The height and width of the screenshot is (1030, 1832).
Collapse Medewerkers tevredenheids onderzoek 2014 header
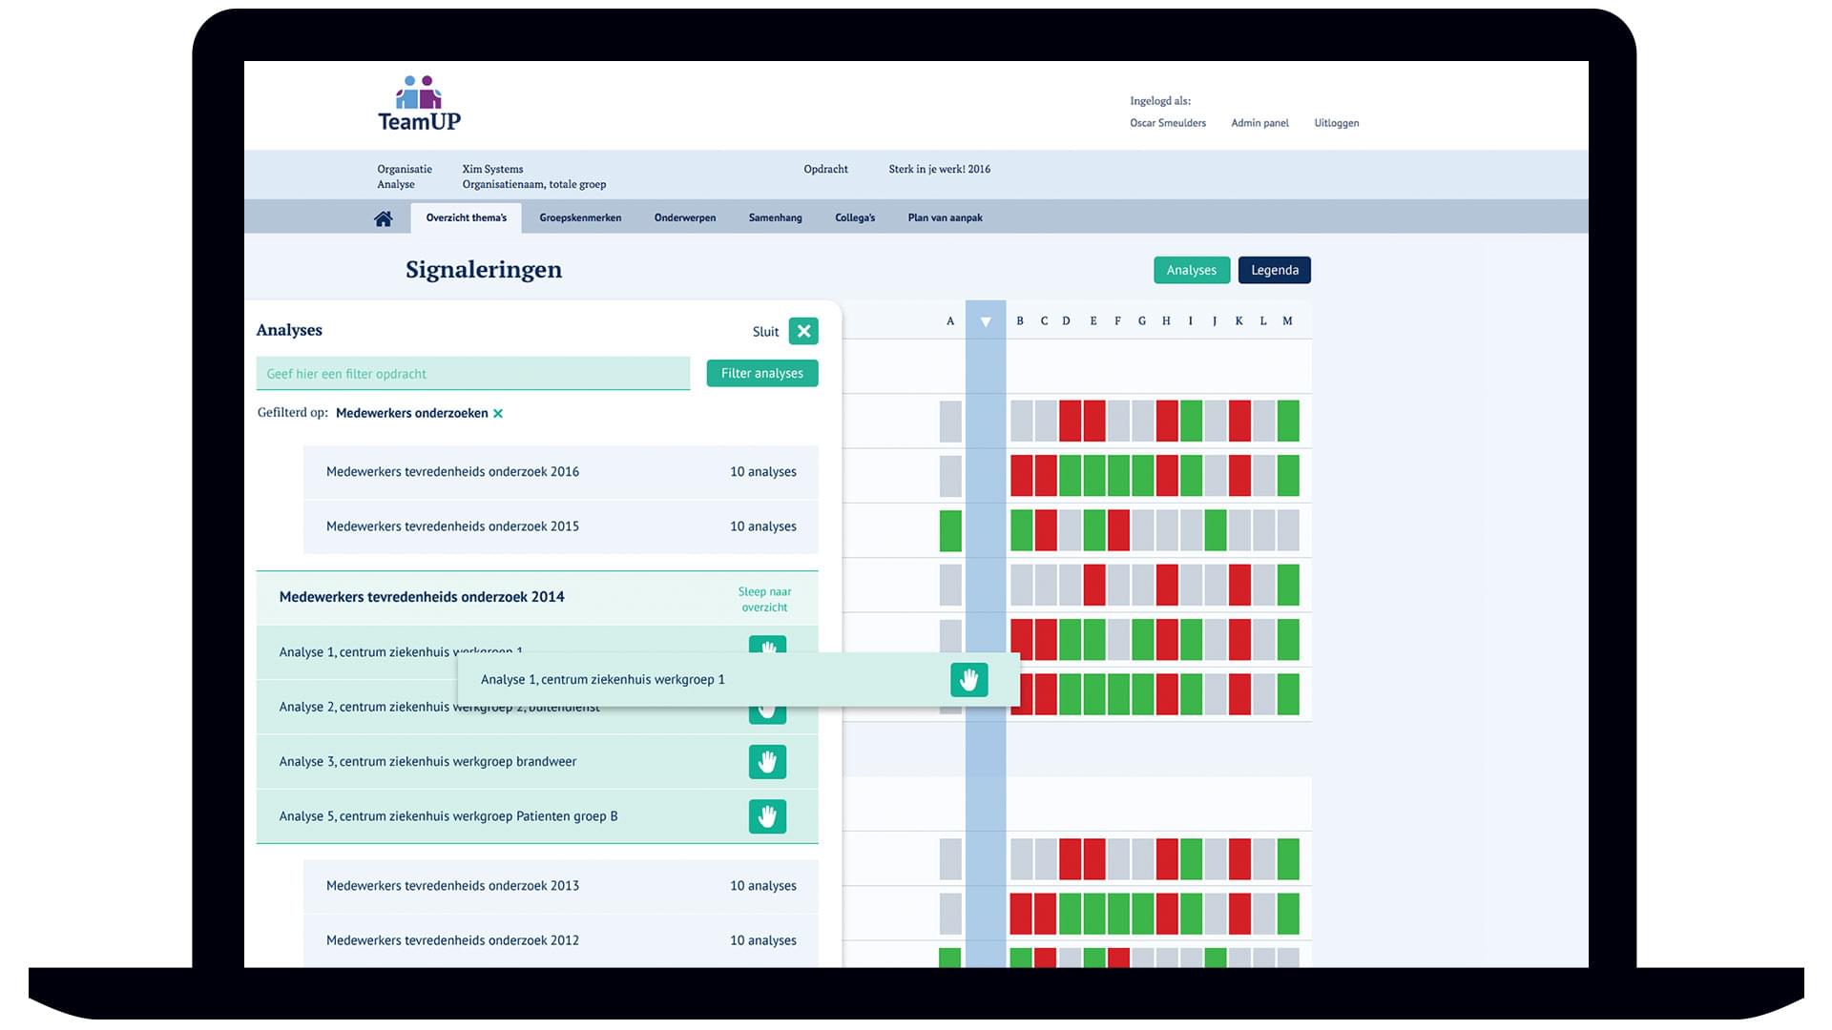537,598
